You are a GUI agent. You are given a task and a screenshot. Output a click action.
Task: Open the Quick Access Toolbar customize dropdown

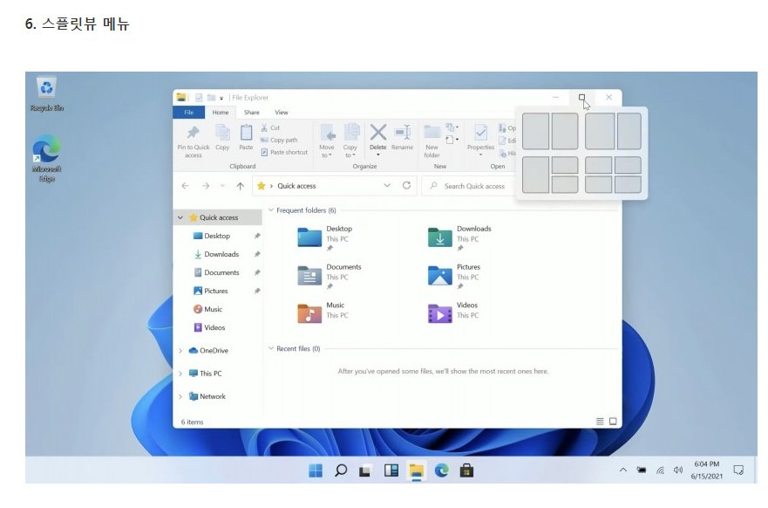click(221, 98)
